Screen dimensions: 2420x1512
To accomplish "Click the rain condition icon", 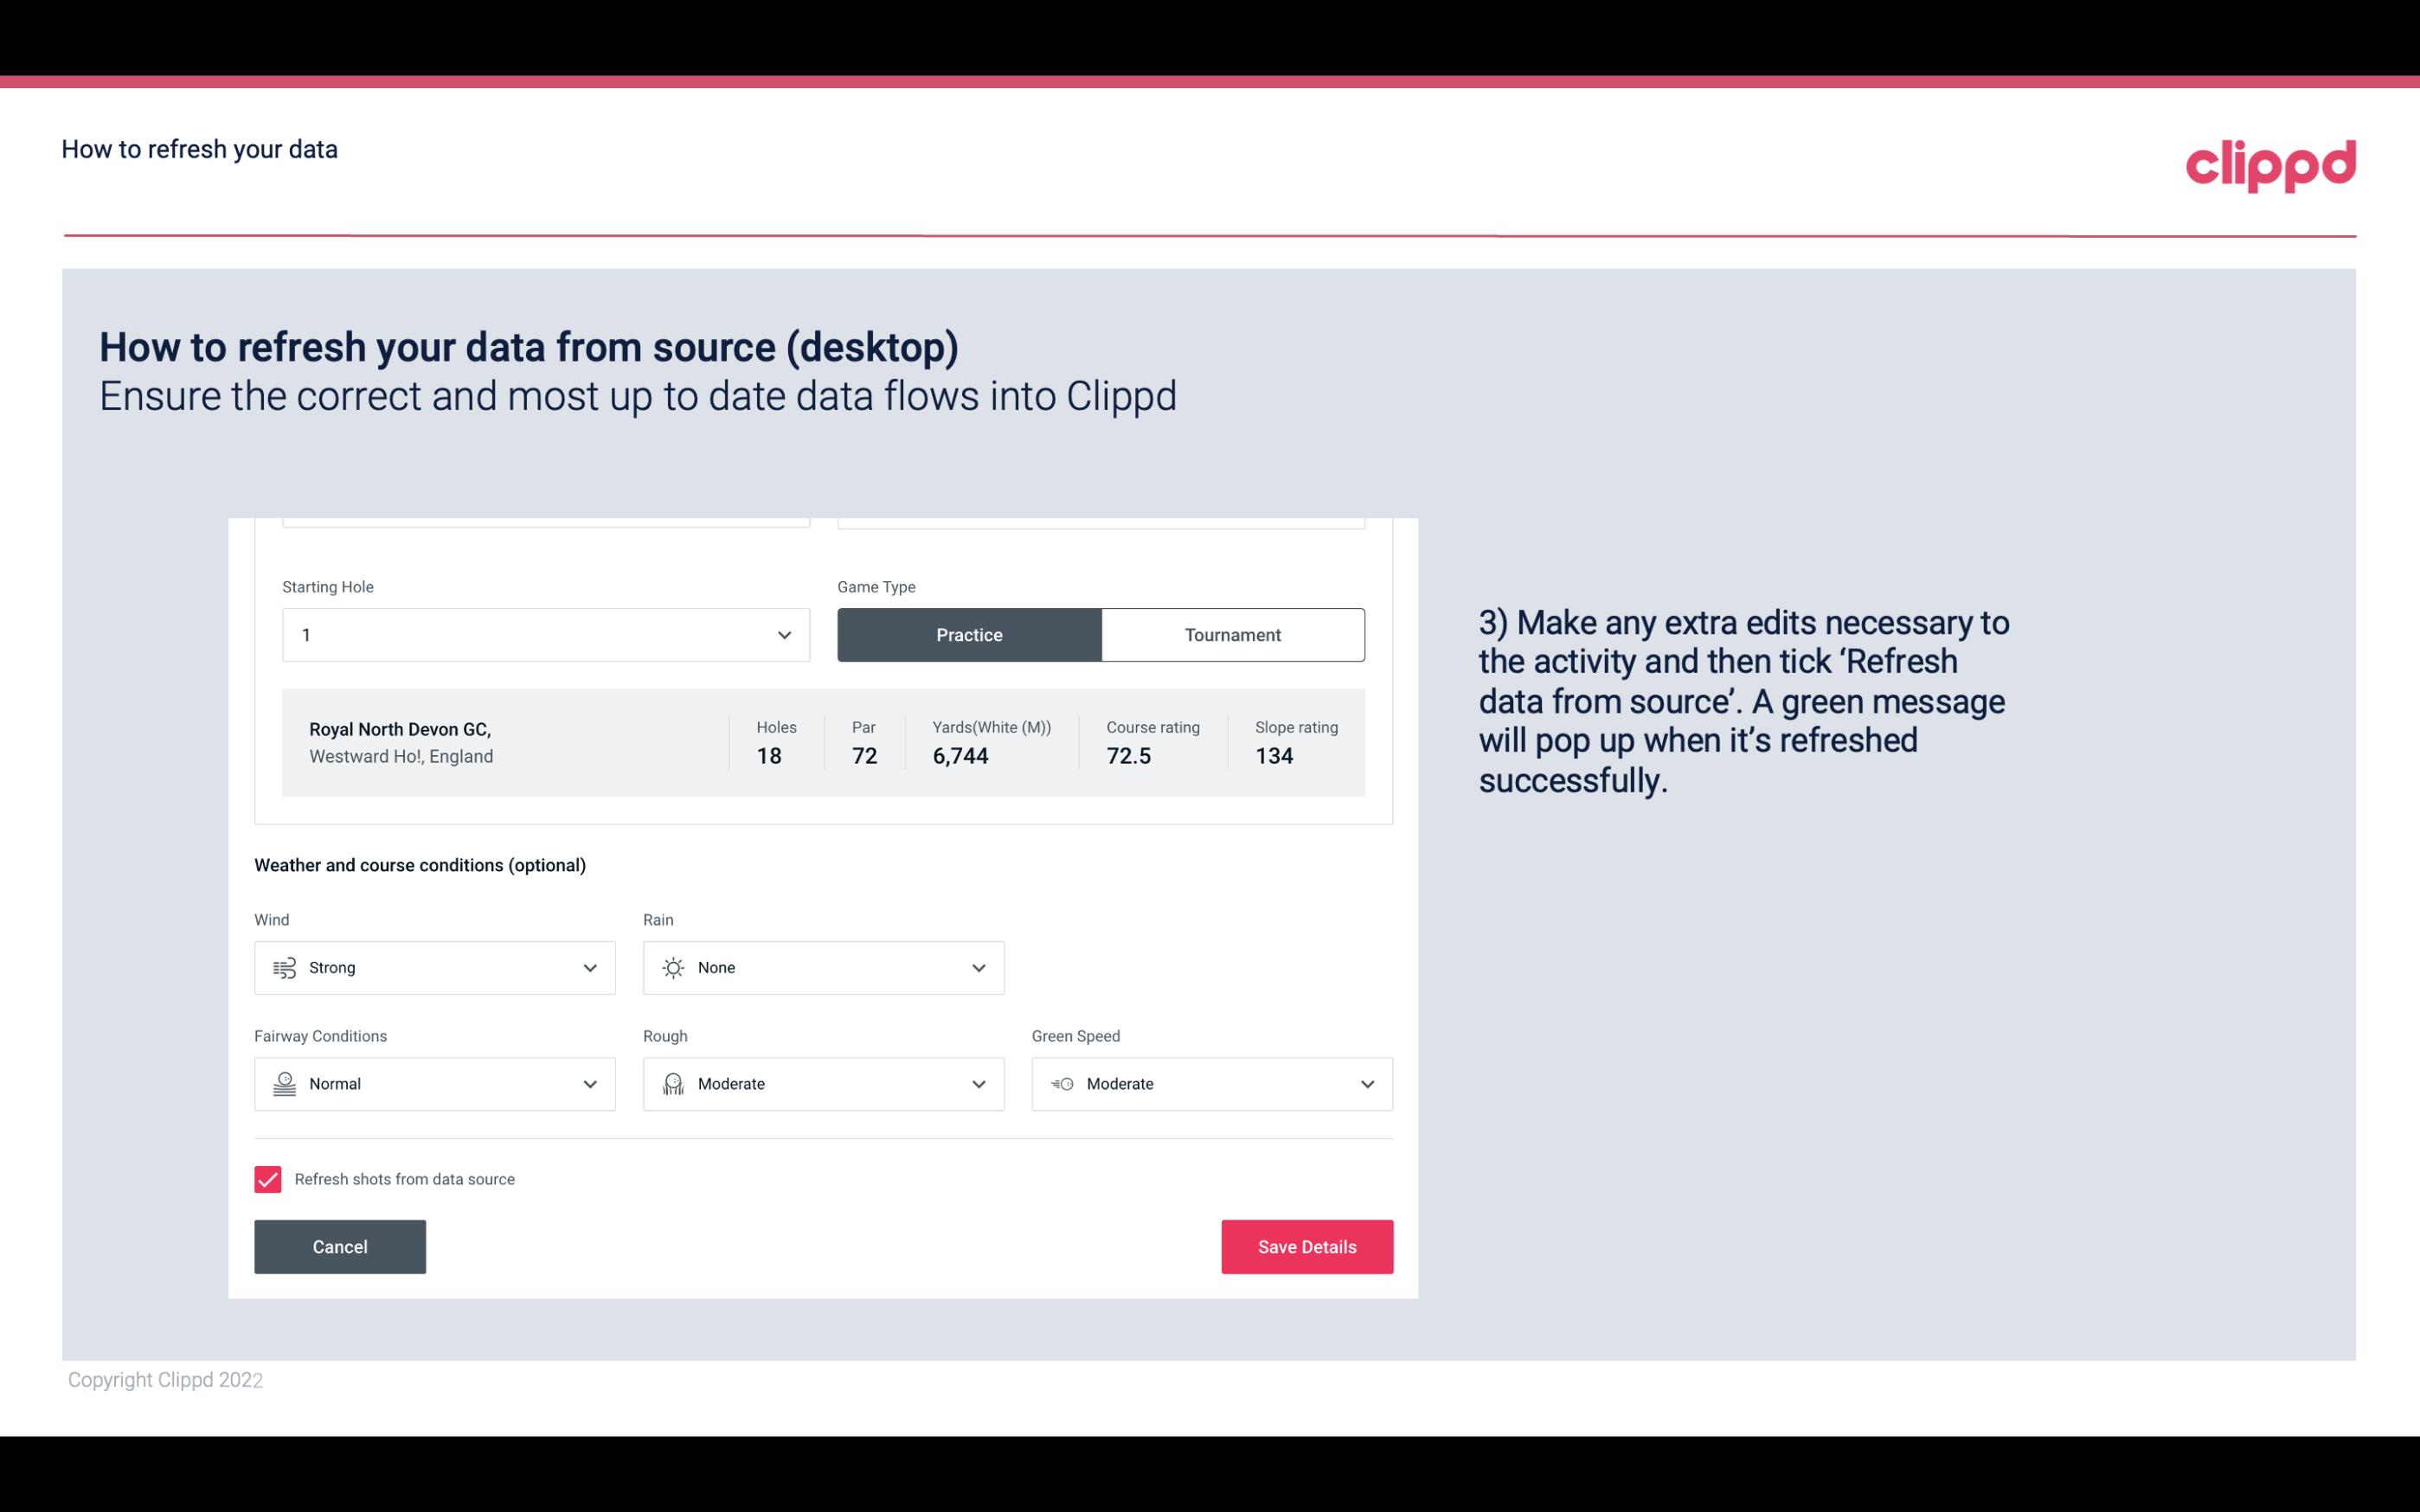I will [672, 967].
